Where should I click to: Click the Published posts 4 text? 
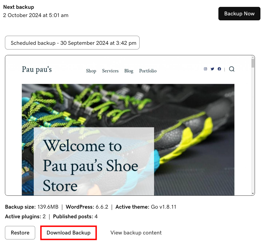click(75, 216)
